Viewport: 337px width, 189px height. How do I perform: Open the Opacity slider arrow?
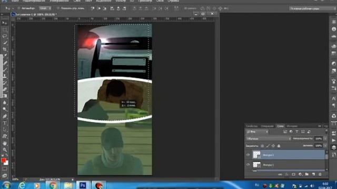pyautogui.click(x=325, y=139)
